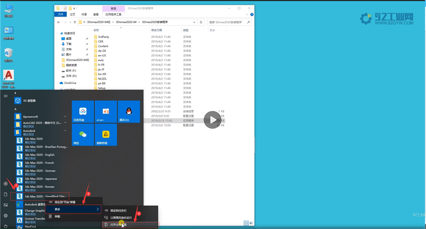Screen dimensions: 426x229
Task: Open the 文件 ribbon tab
Action: pos(61,14)
